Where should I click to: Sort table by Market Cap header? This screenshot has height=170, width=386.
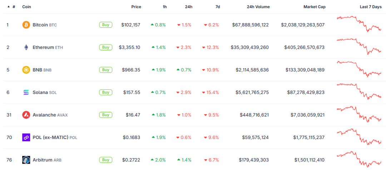[314, 7]
